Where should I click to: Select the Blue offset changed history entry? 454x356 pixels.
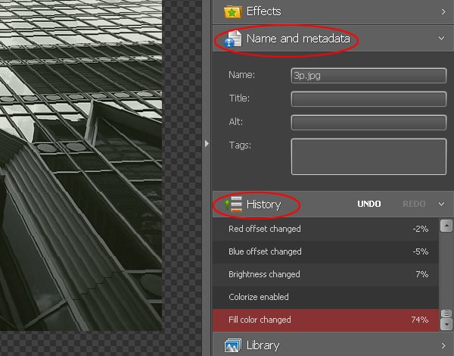coord(325,251)
